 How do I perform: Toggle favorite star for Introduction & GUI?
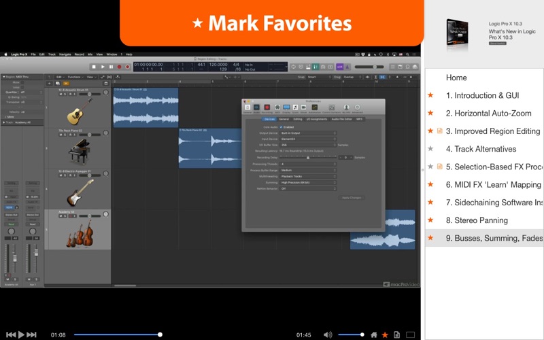pyautogui.click(x=430, y=95)
